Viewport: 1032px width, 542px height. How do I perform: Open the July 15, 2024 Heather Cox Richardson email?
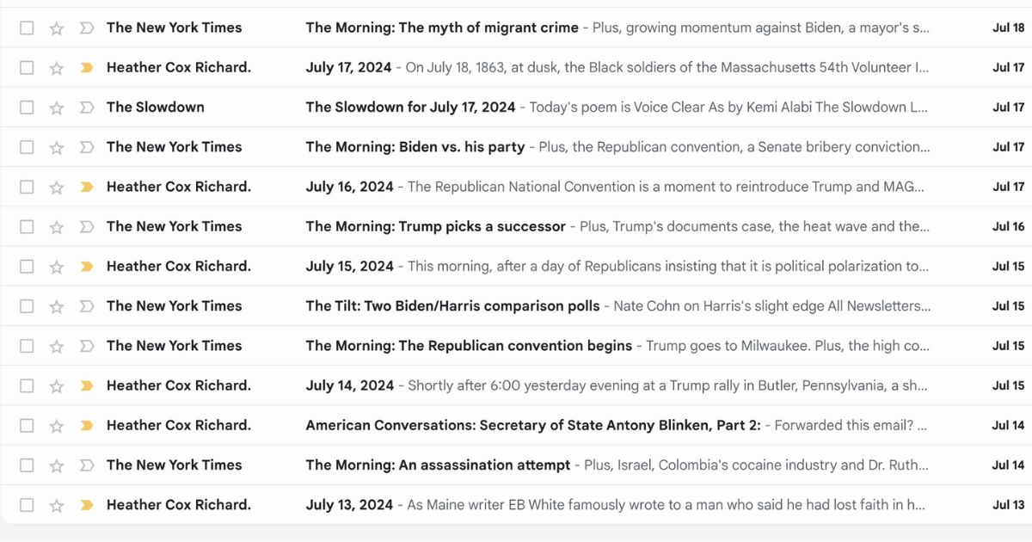349,267
